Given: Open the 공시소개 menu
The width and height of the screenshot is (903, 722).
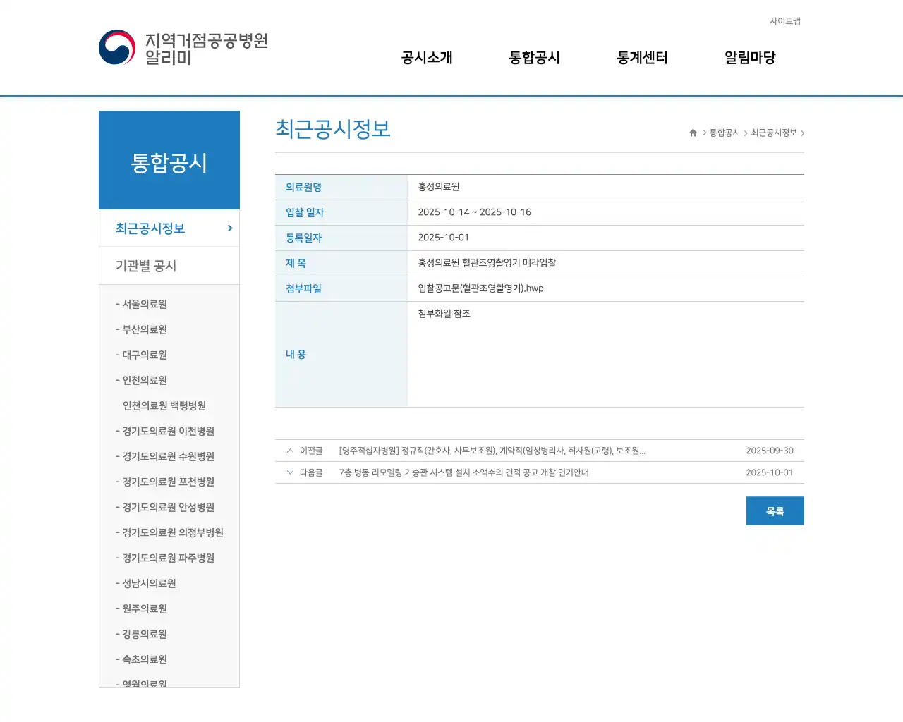Looking at the screenshot, I should click(x=425, y=58).
